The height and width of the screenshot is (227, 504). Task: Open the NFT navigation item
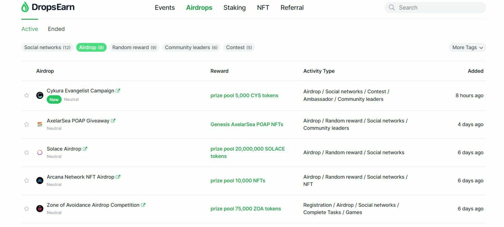coord(263,8)
